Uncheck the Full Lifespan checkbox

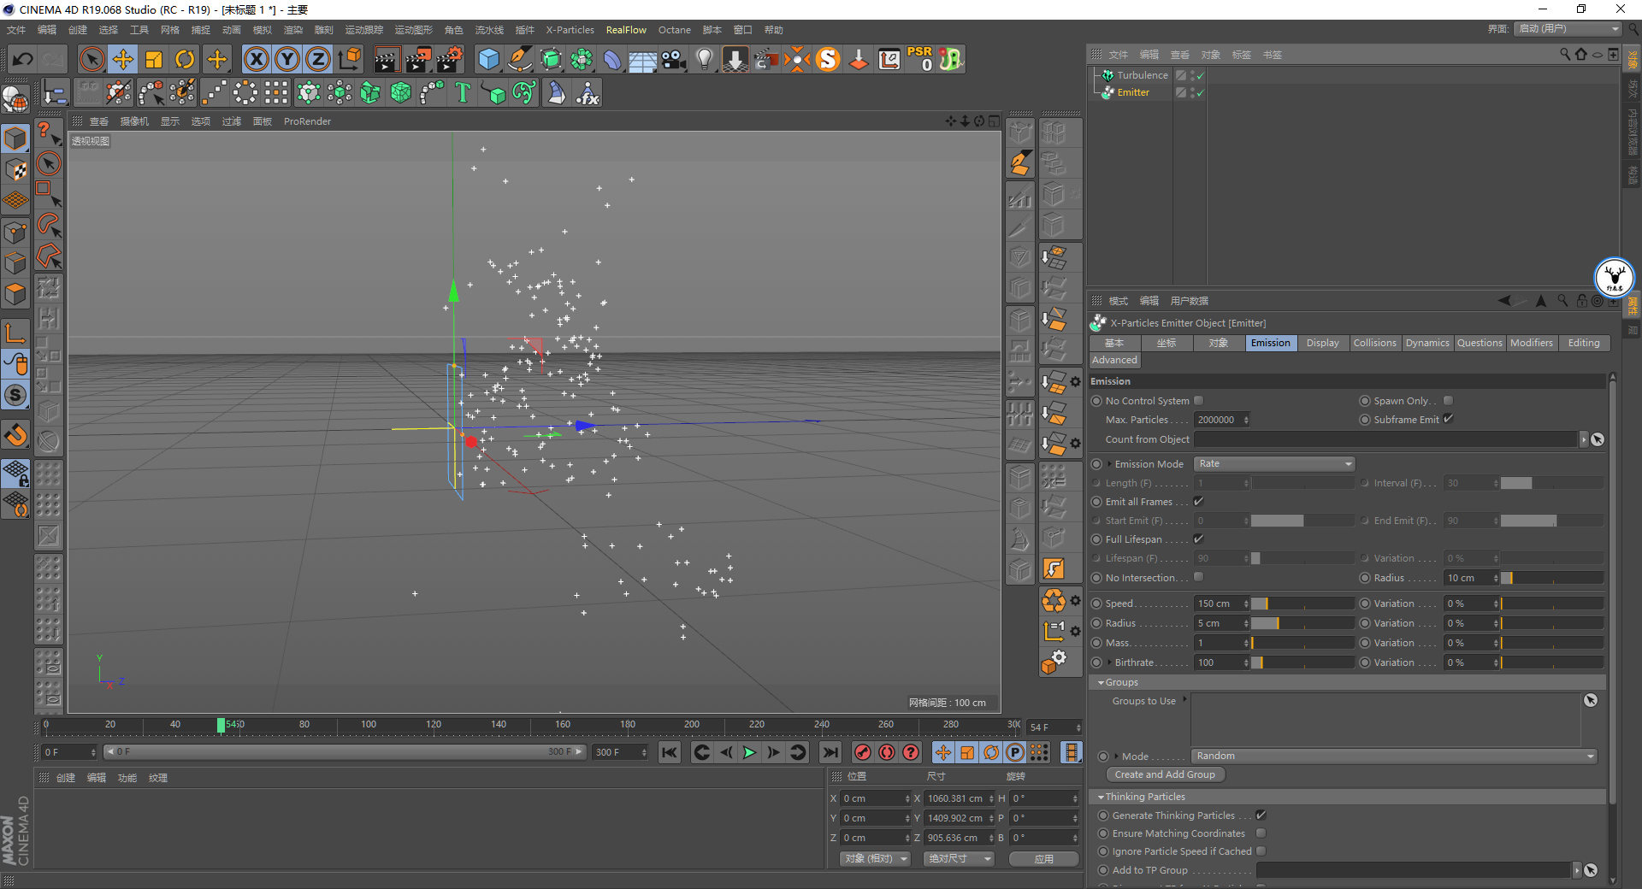coord(1198,539)
